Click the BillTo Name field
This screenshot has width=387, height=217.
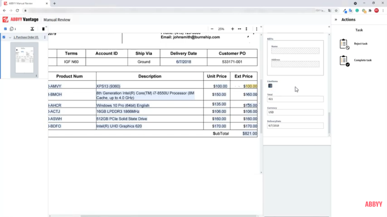[x=295, y=51]
